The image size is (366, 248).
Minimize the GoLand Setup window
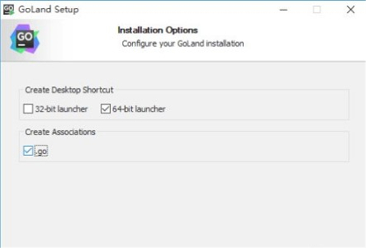[284, 10]
